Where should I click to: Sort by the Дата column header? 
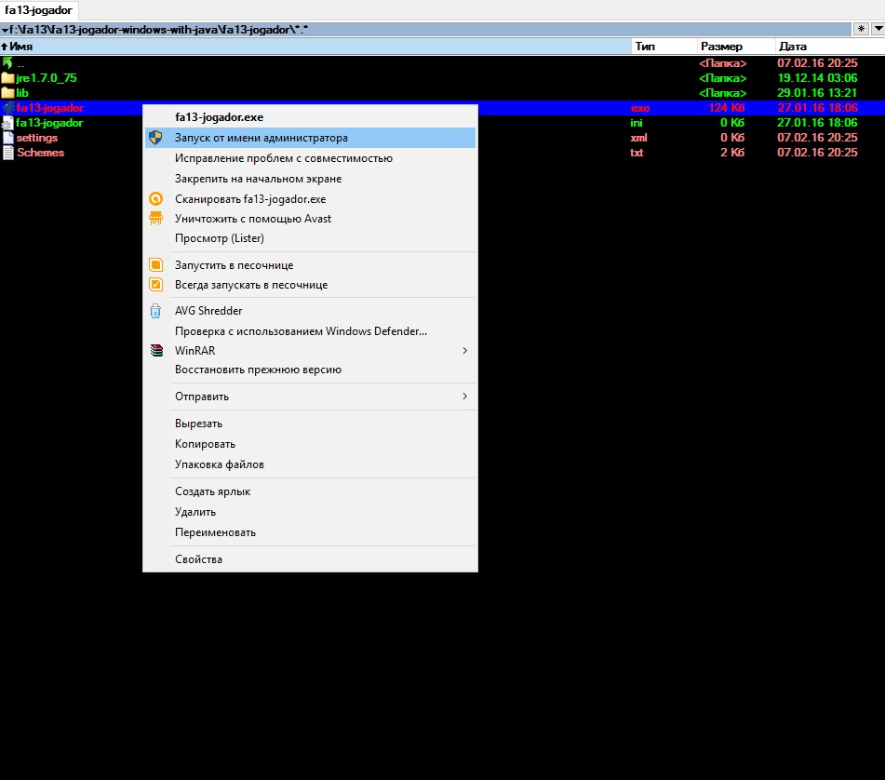click(x=830, y=47)
